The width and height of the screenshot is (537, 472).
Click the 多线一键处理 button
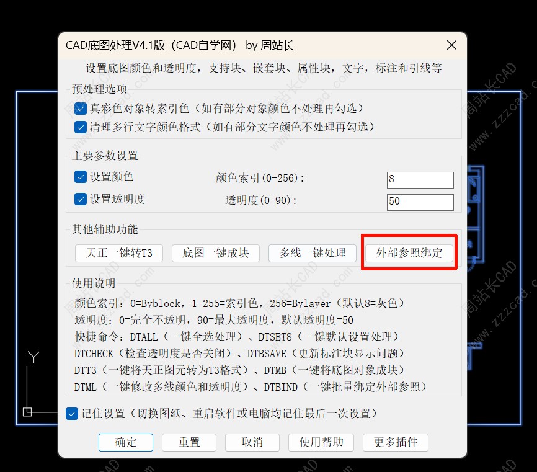pos(313,253)
